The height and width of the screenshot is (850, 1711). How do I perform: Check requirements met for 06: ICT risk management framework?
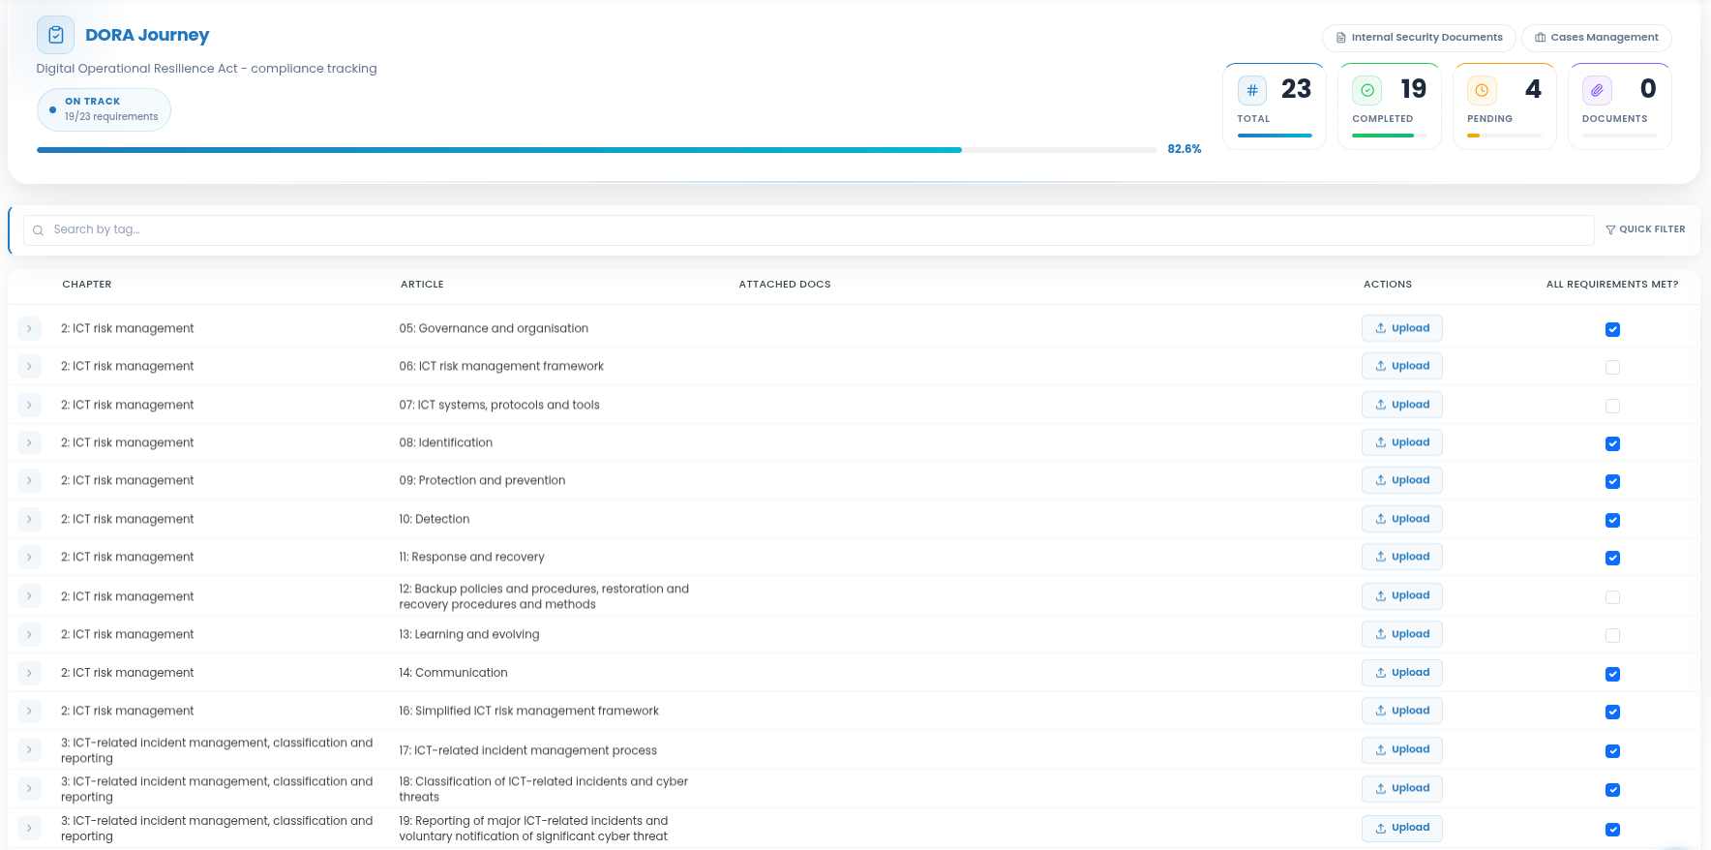click(x=1612, y=367)
